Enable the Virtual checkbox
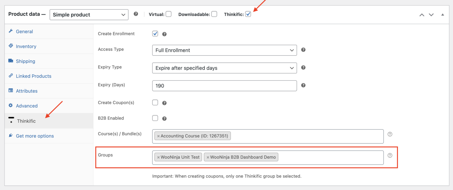Screen dimensions: 453x190 pos(168,14)
